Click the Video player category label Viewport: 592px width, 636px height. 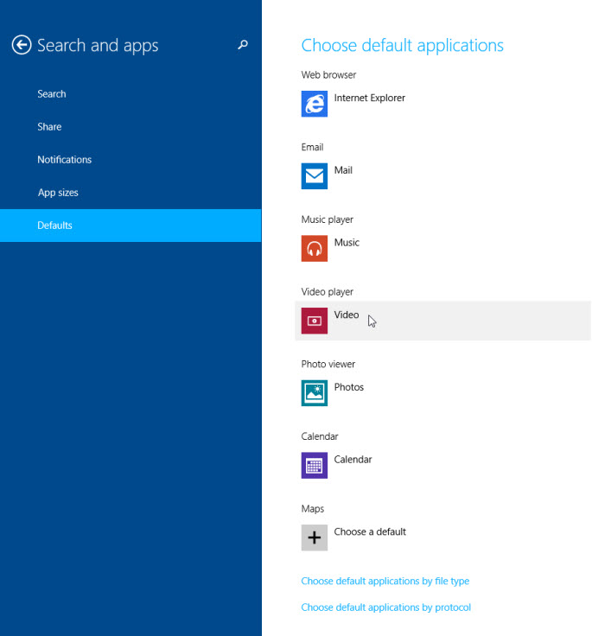327,291
